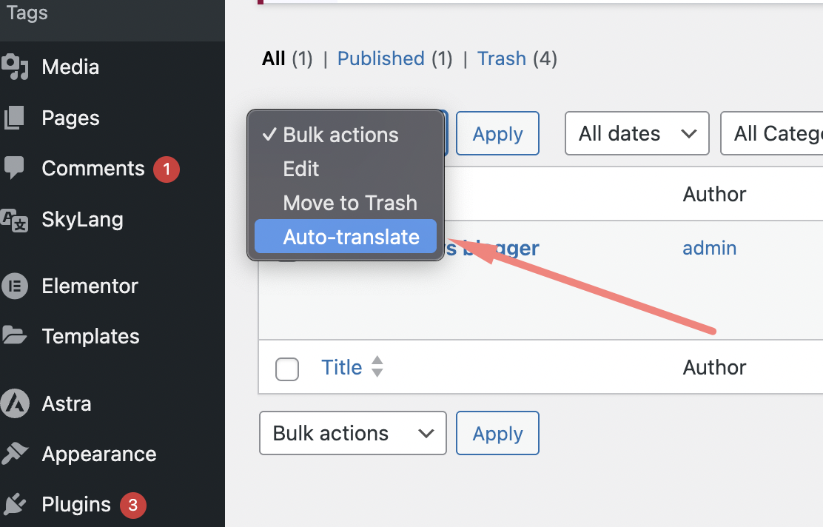
Task: Click the Pages icon in sidebar
Action: 15,118
